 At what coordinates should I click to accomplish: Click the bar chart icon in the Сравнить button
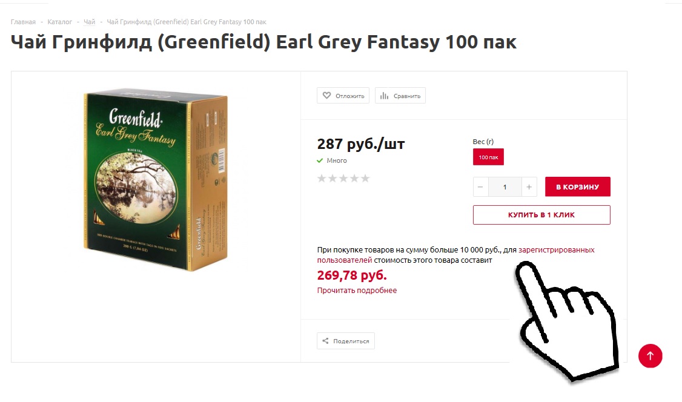click(384, 96)
